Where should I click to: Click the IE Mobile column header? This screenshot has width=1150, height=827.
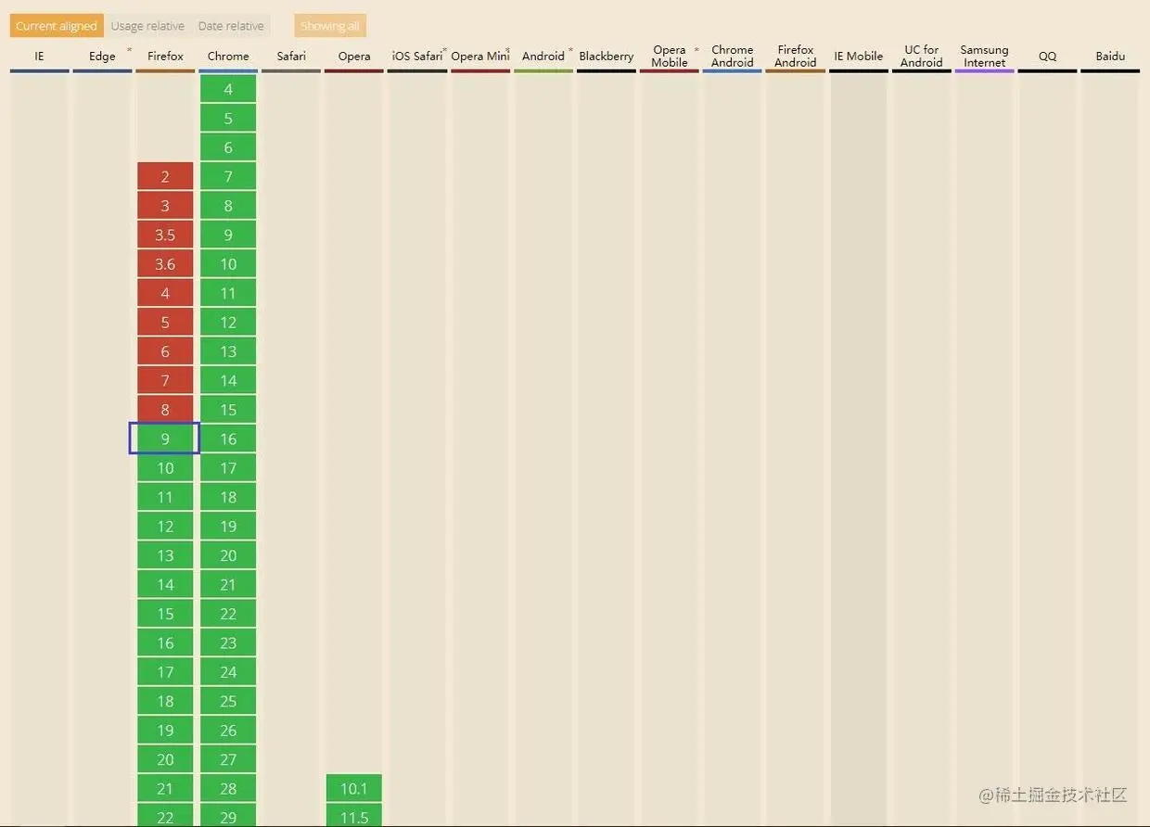point(859,57)
